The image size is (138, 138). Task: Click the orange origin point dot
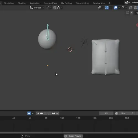47,65
